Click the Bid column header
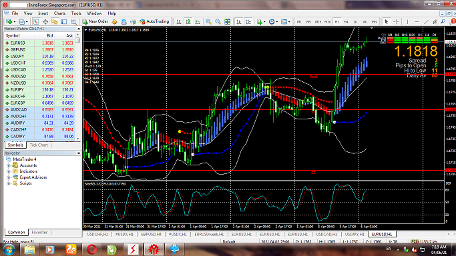This screenshot has width=456, height=256. click(x=45, y=36)
